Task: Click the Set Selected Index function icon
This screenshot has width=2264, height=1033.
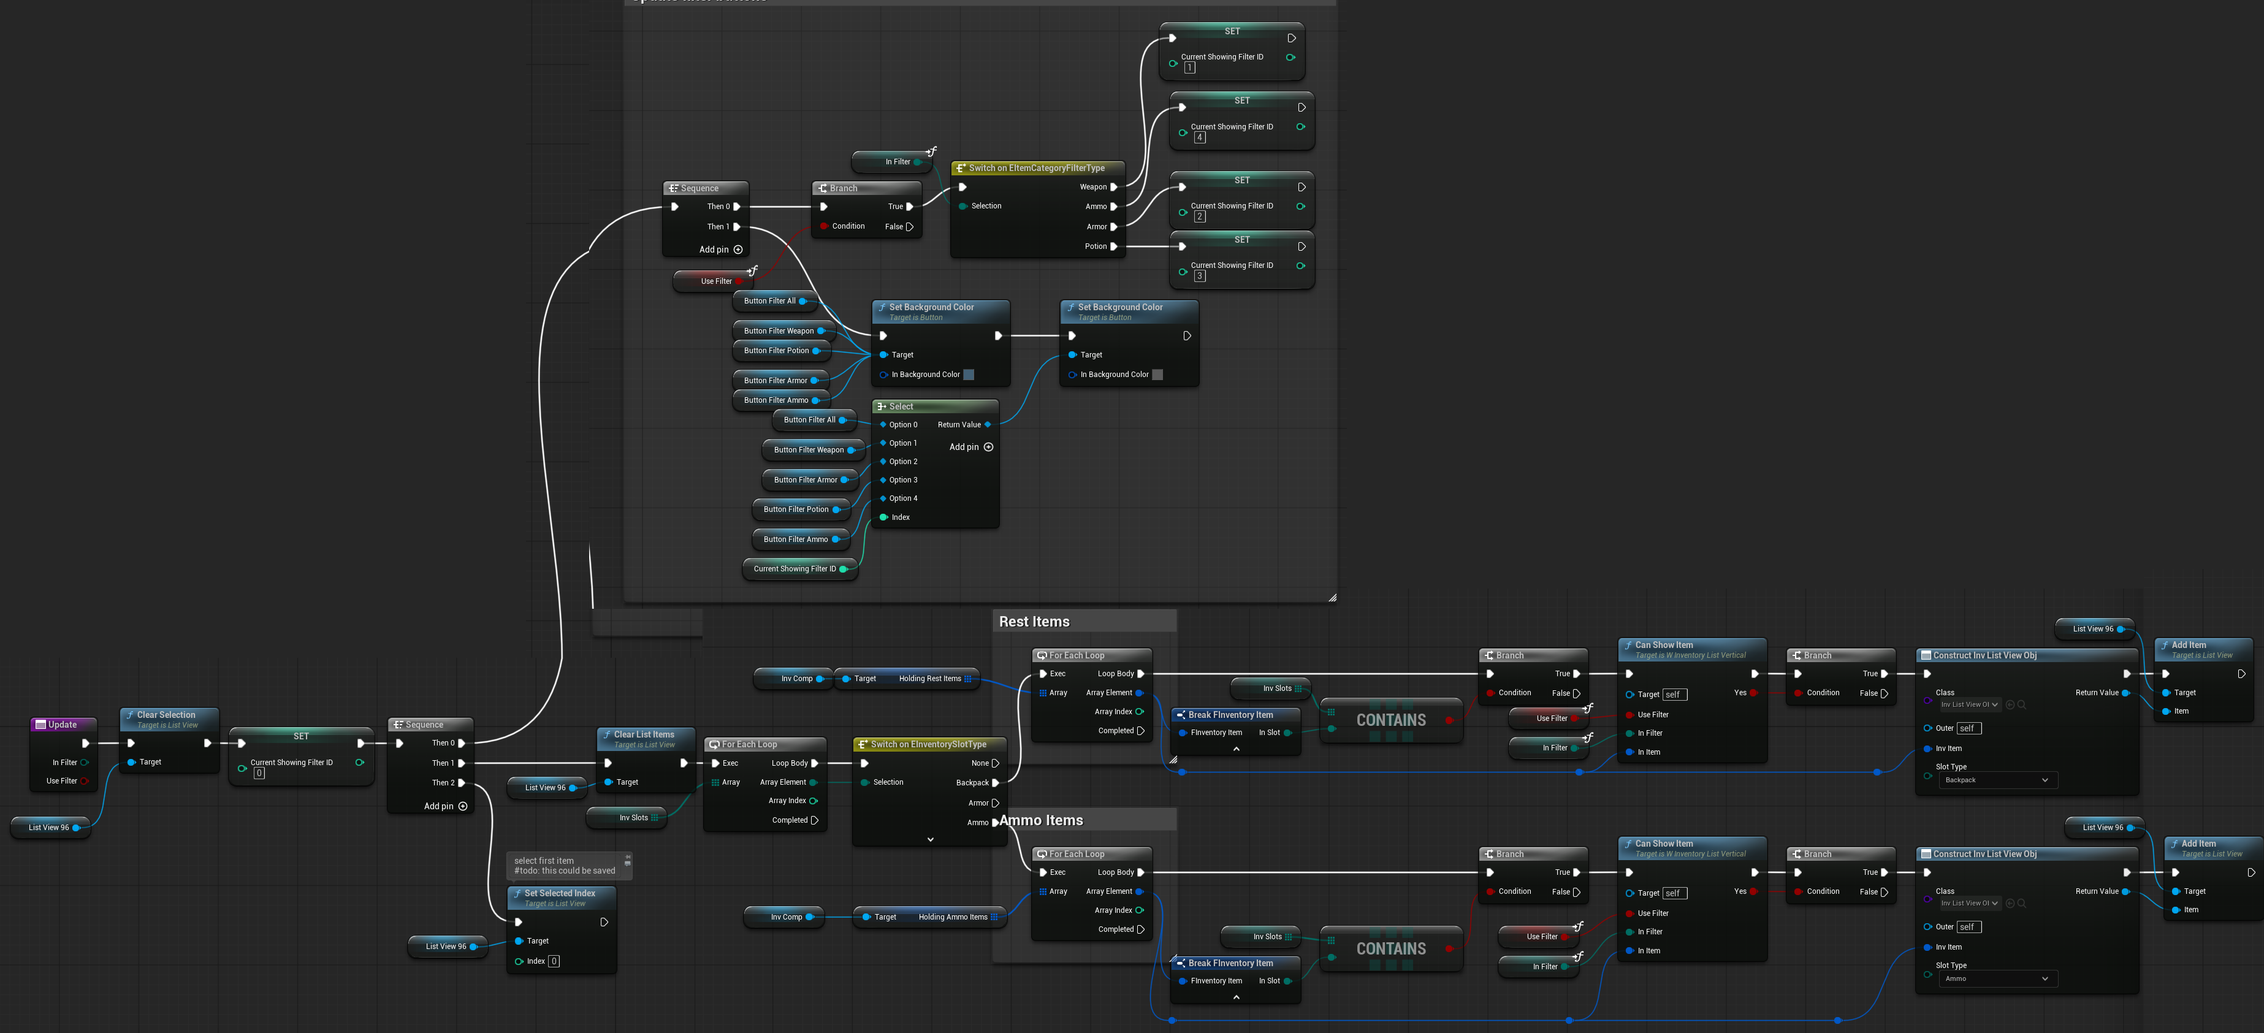Action: click(x=517, y=893)
